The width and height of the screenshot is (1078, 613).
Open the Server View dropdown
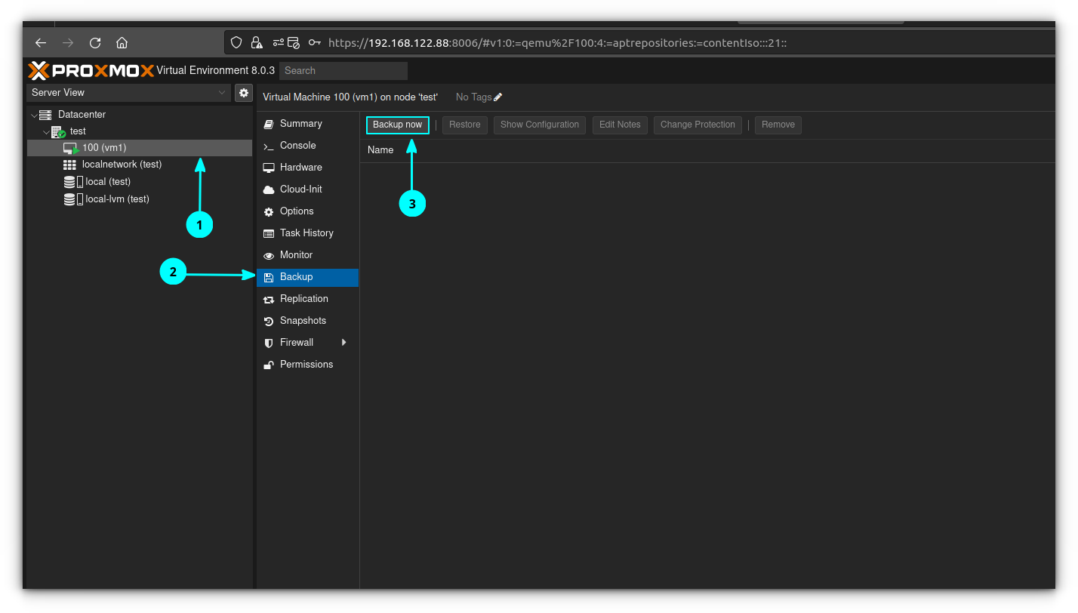pos(128,93)
